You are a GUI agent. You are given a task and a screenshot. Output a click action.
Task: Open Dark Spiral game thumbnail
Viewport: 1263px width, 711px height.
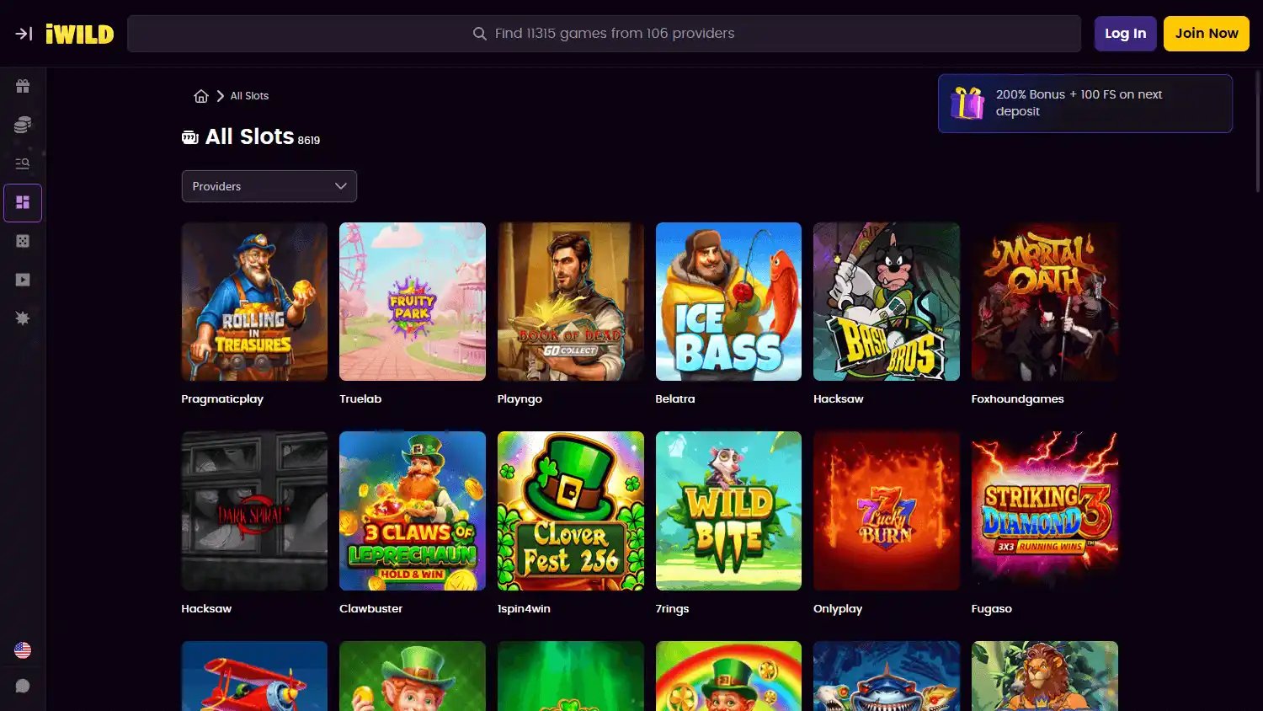pos(254,511)
